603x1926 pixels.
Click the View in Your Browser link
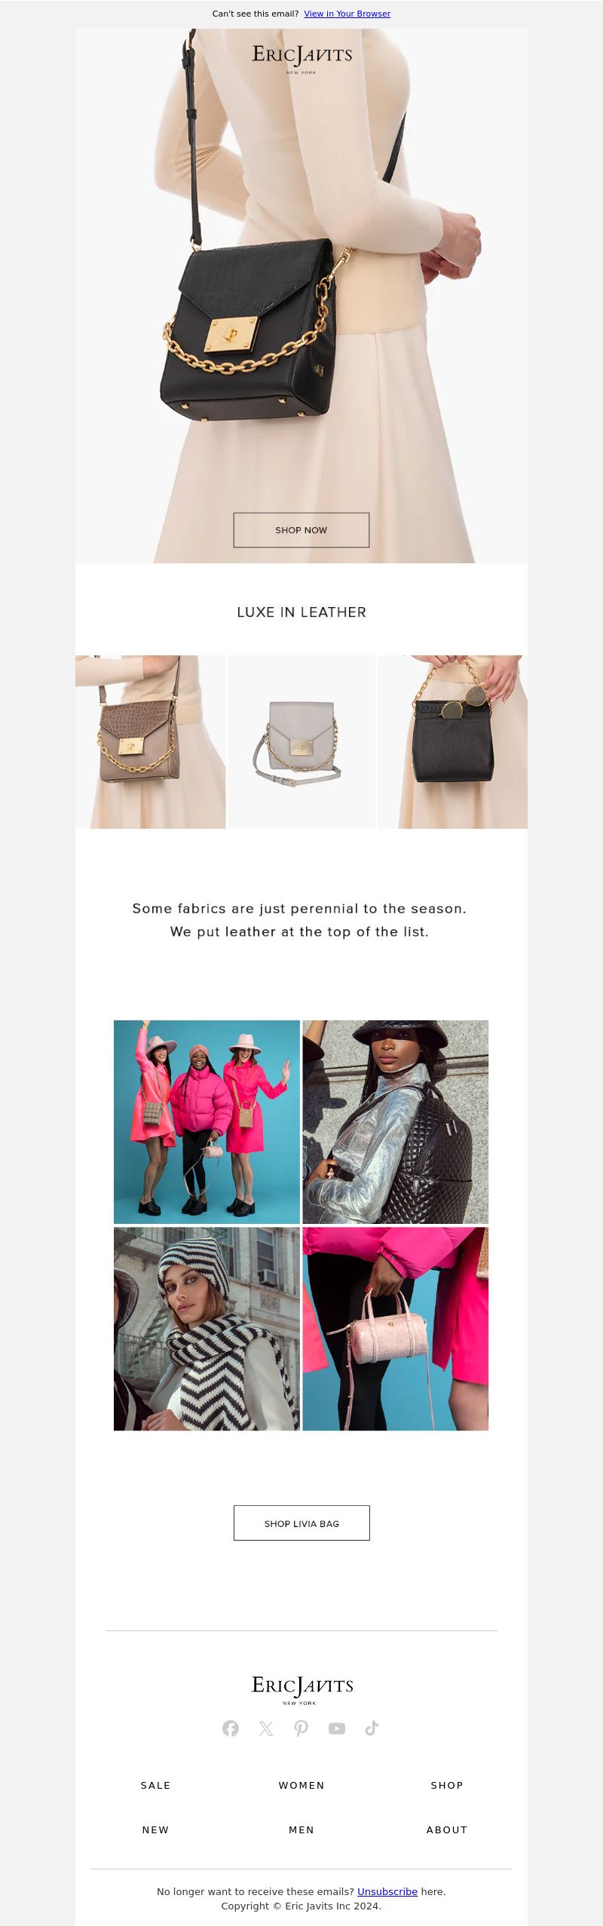point(347,14)
